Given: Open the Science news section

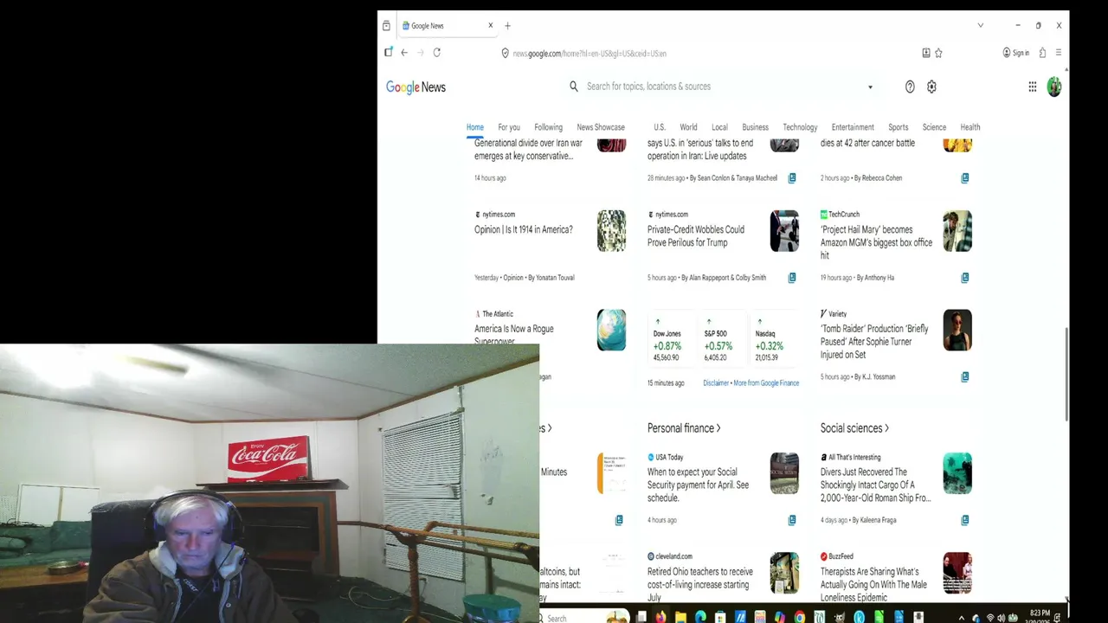Looking at the screenshot, I should pos(934,127).
